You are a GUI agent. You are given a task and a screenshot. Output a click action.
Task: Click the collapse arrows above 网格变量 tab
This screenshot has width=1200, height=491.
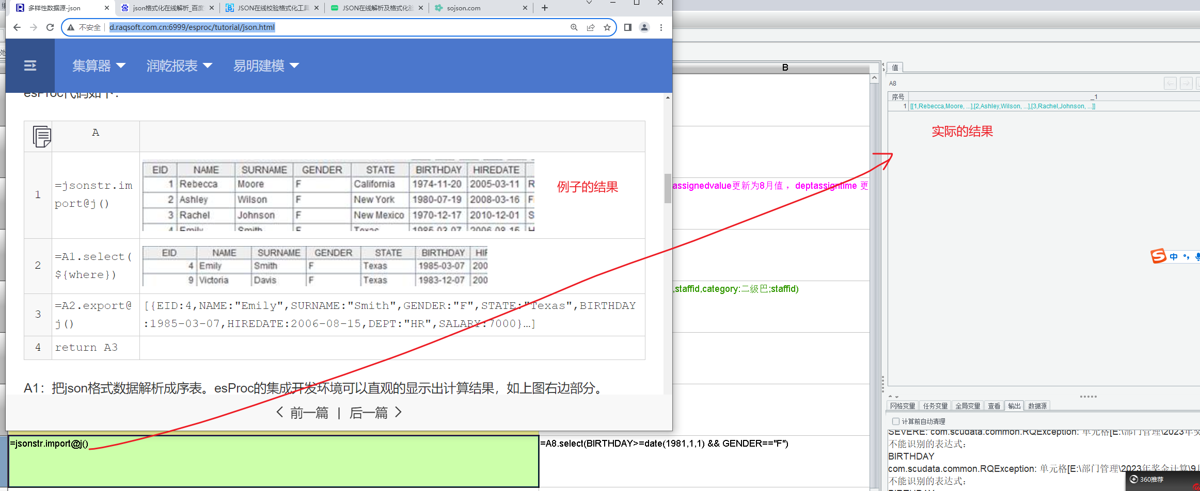click(893, 397)
